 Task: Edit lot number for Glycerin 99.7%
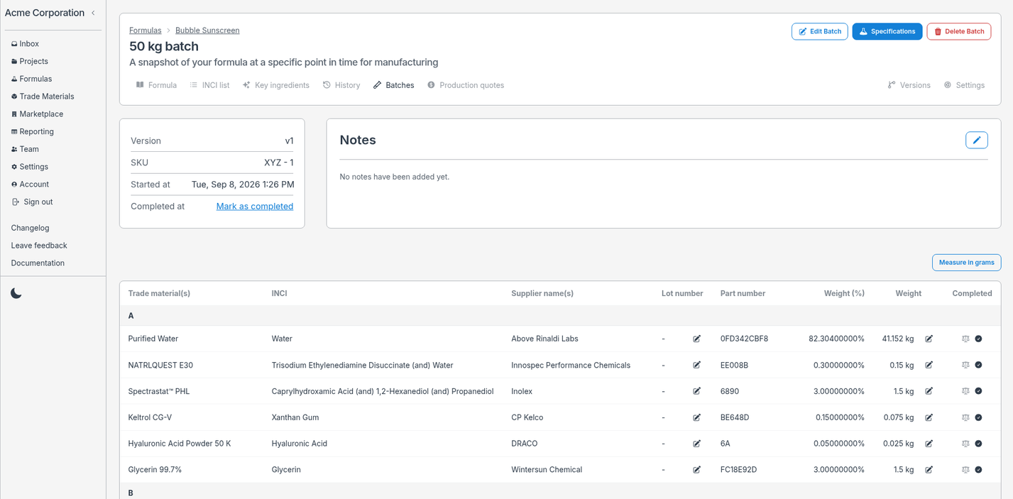point(696,470)
